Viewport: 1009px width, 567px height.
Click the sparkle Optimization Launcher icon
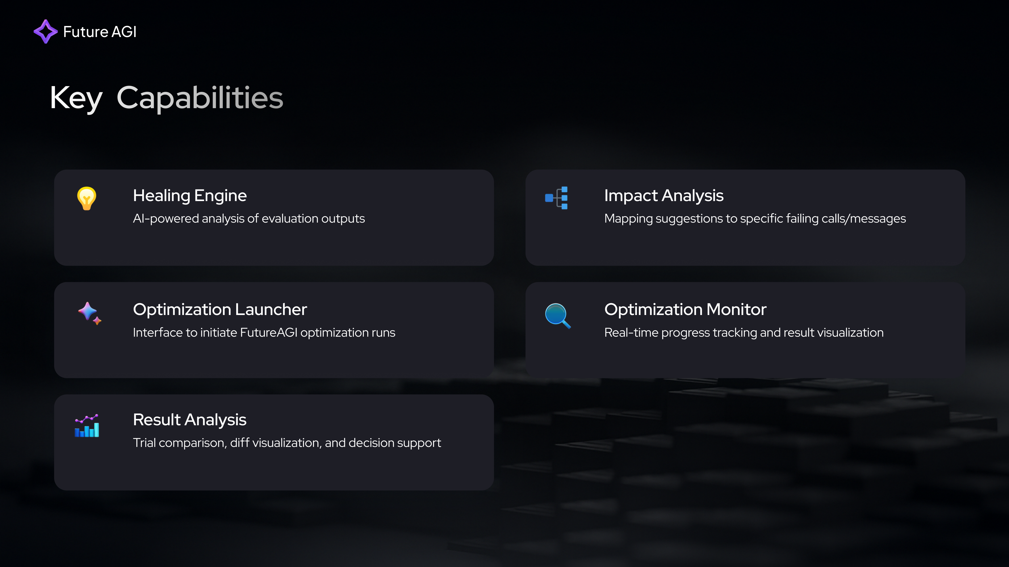click(89, 313)
